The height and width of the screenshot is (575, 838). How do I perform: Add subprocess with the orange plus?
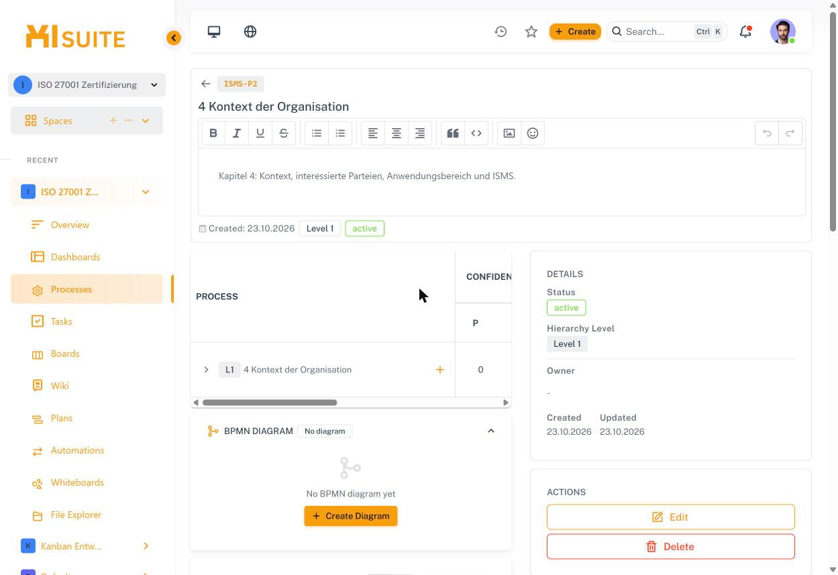coord(440,370)
